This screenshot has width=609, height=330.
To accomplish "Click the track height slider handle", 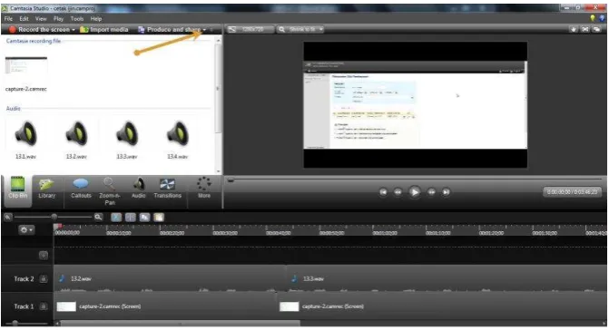I will click(15, 323).
